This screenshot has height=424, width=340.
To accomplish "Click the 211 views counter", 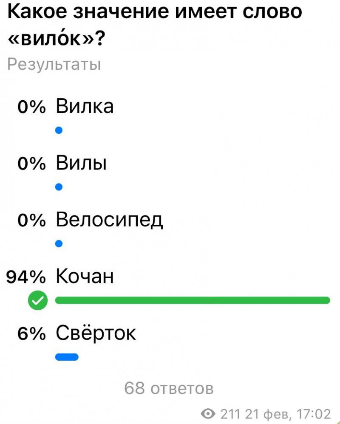I will pos(230,414).
